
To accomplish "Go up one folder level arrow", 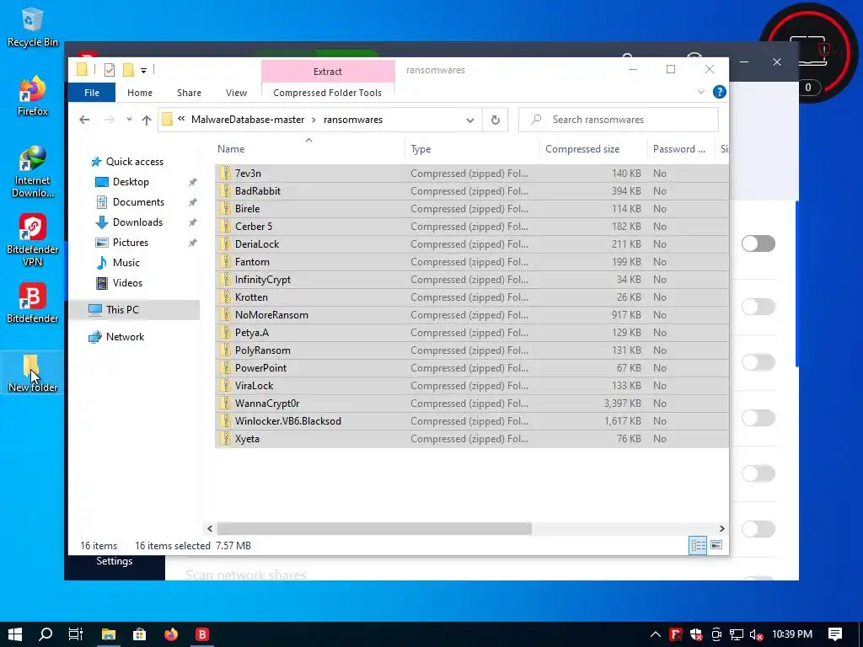I will click(147, 120).
